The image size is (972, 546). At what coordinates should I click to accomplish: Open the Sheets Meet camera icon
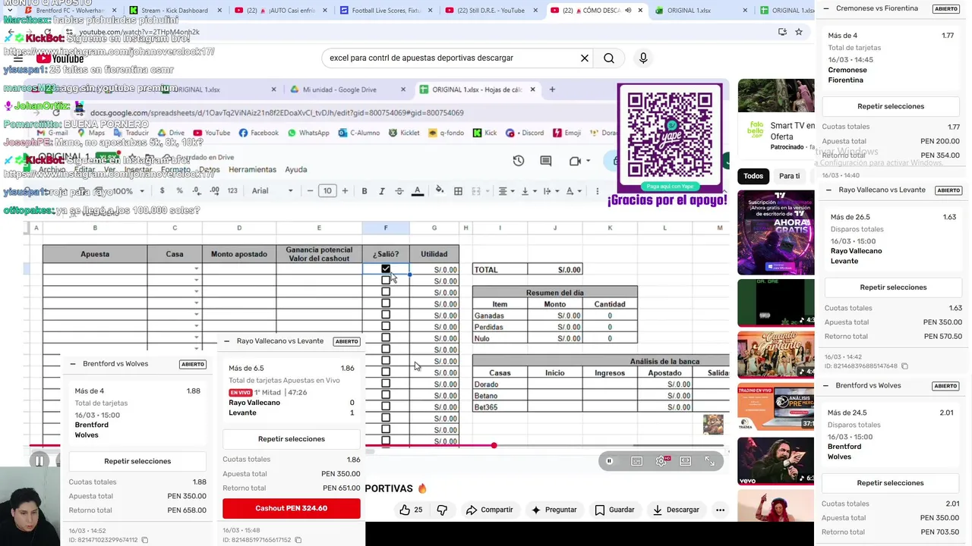(x=575, y=161)
